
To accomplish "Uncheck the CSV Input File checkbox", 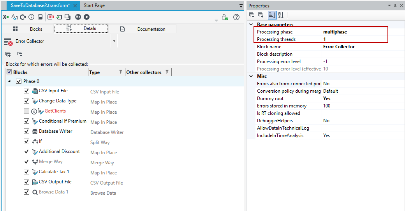I will (26, 91).
